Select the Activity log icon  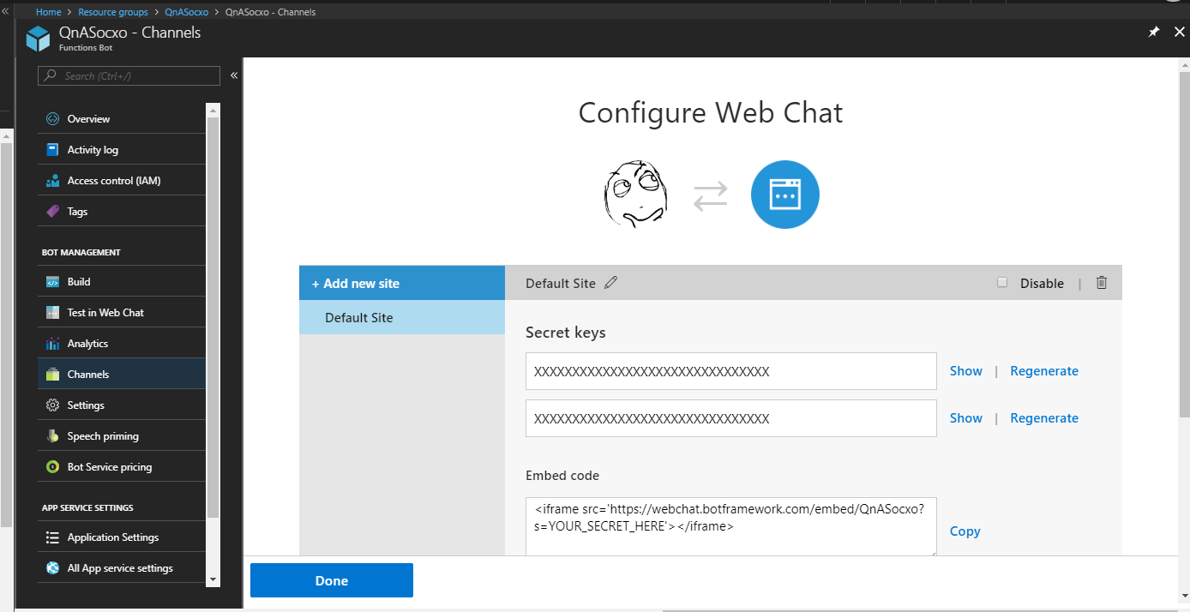click(x=54, y=148)
